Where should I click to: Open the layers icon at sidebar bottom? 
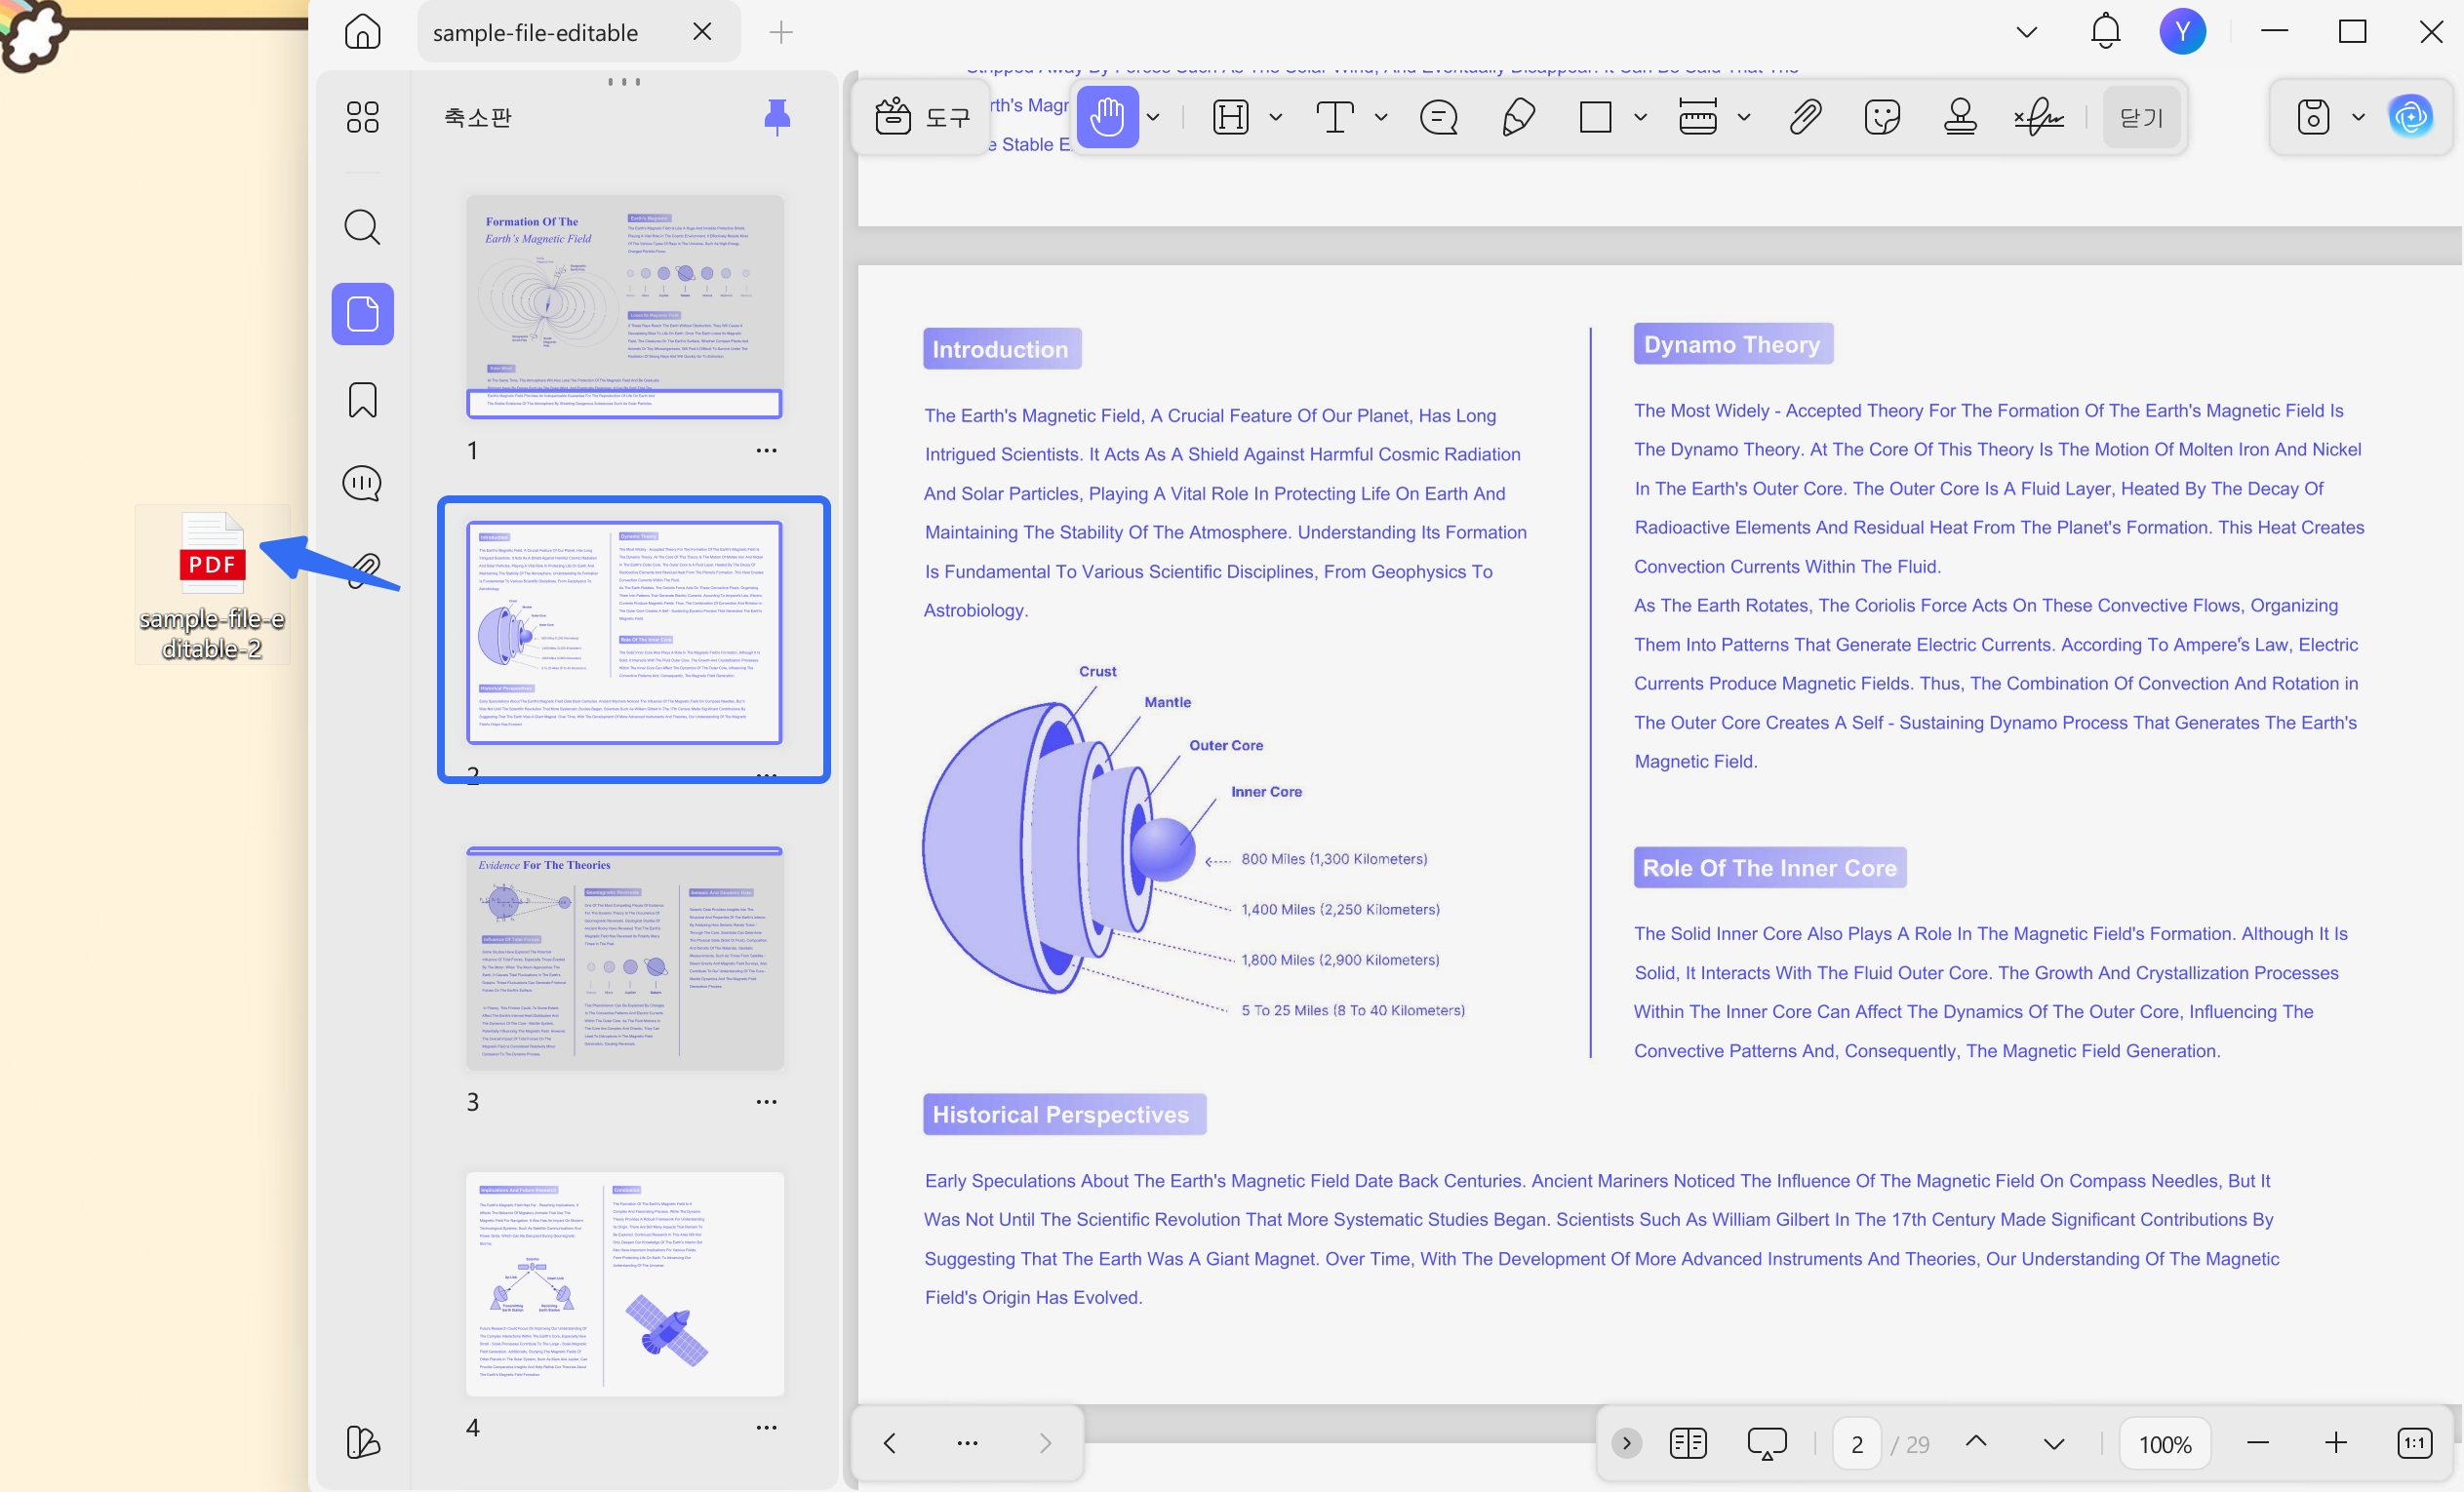pos(362,1442)
